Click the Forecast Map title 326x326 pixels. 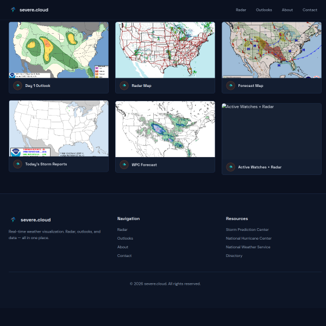tap(250, 86)
